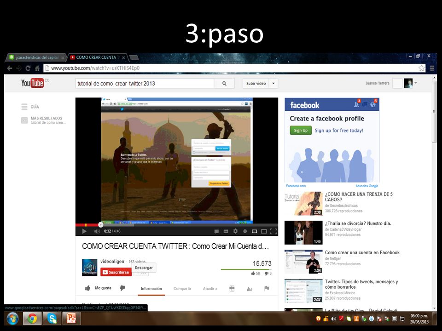Click the browser back arrow
This screenshot has width=442, height=331.
(10, 68)
